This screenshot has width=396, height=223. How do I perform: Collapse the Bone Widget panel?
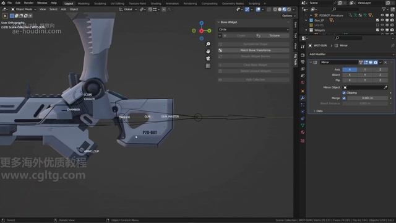[x=219, y=22]
